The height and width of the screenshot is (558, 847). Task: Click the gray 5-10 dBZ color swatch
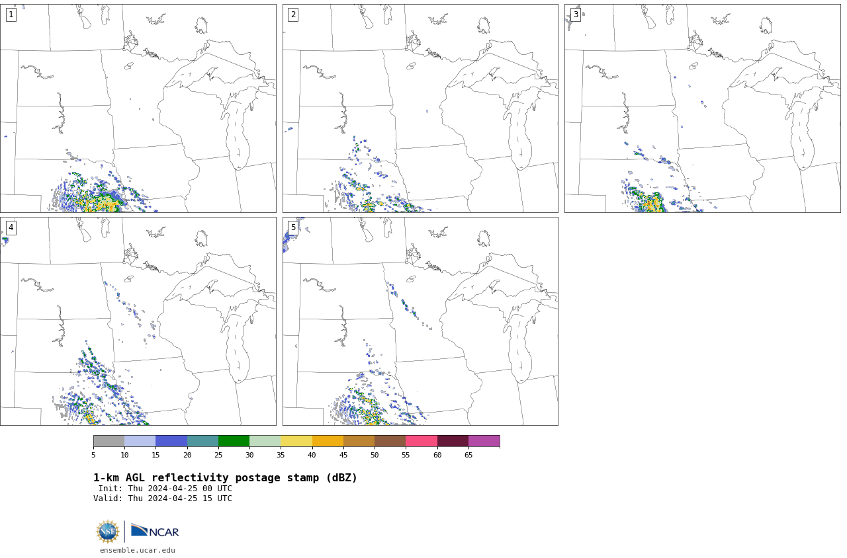pos(109,441)
